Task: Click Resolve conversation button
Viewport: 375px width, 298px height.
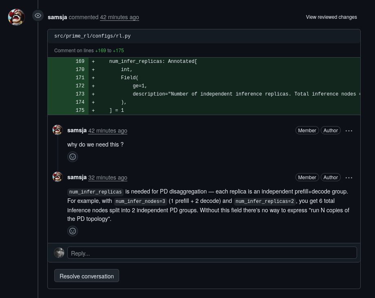Action: pos(87,276)
